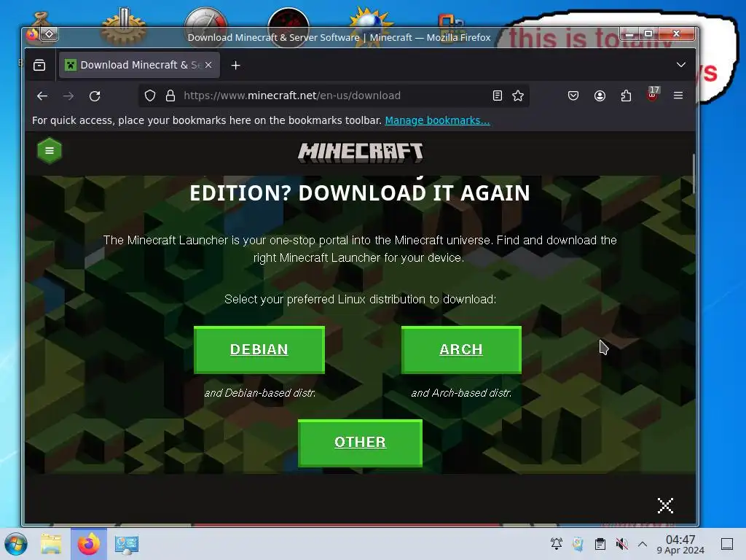This screenshot has height=560, width=746.
Task: Choose the Other Linux distribution
Action: click(x=360, y=443)
